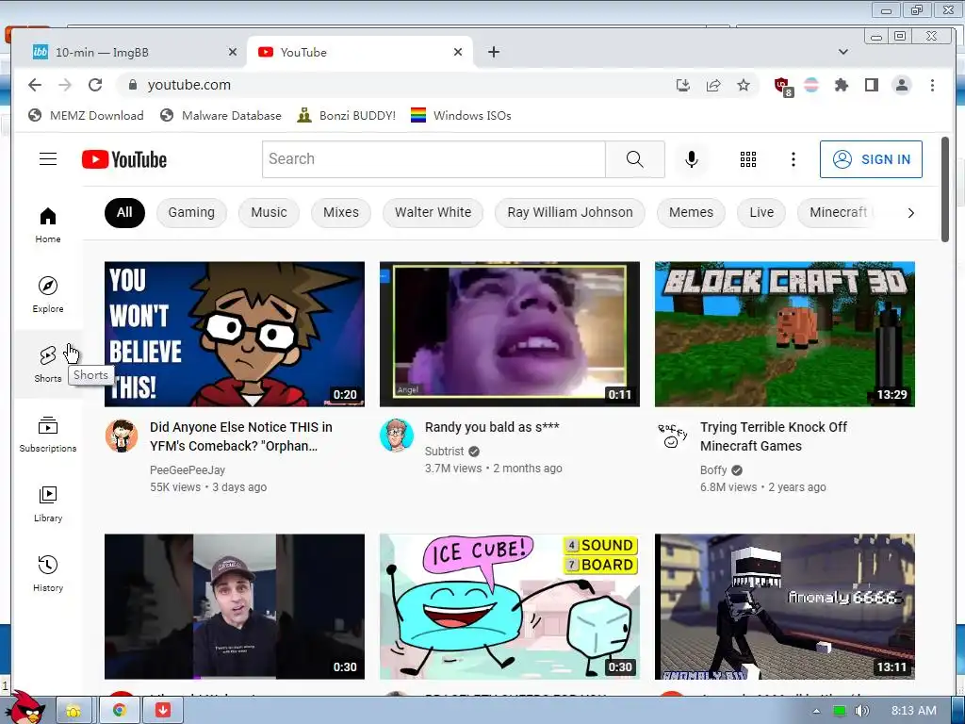965x724 pixels.
Task: Open Windows ISOs bookmark
Action: click(461, 116)
